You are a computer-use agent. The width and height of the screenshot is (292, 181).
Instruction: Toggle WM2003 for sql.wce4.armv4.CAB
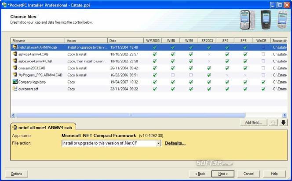[154, 54]
